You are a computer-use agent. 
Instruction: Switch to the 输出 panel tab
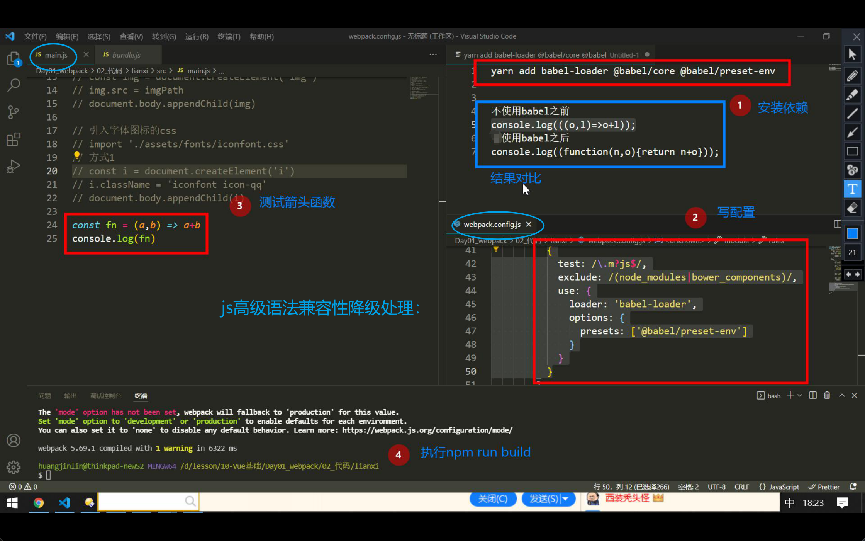(70, 396)
